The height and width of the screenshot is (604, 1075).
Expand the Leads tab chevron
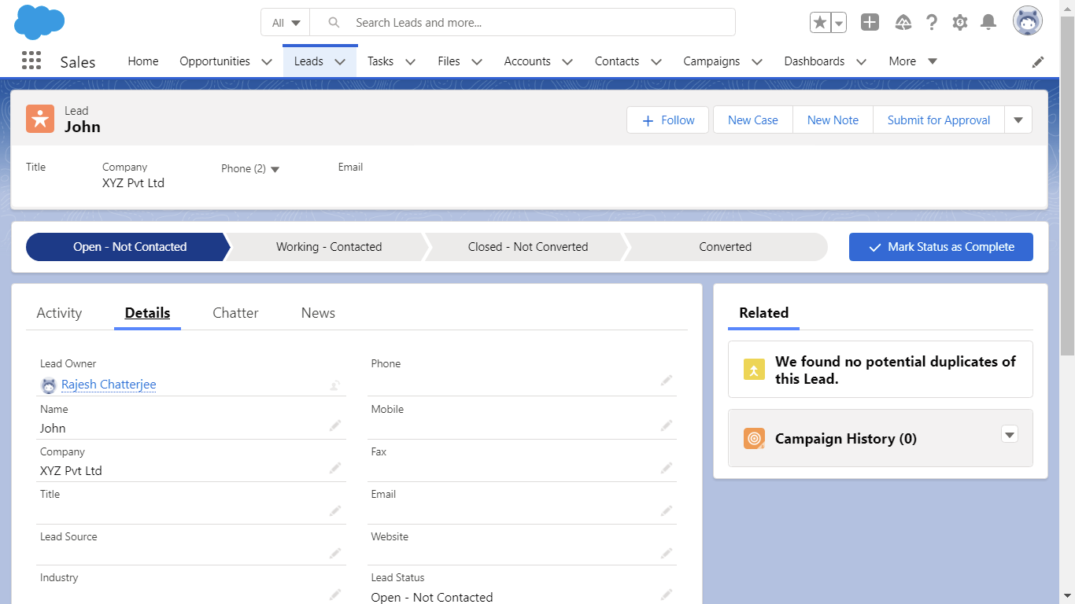(339, 61)
